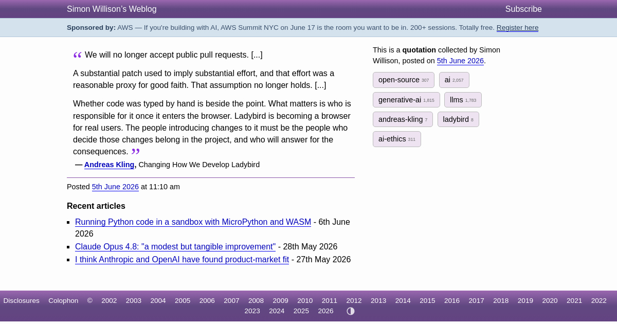617x324 pixels.
Task: Browse the 2015 archive
Action: (427, 301)
